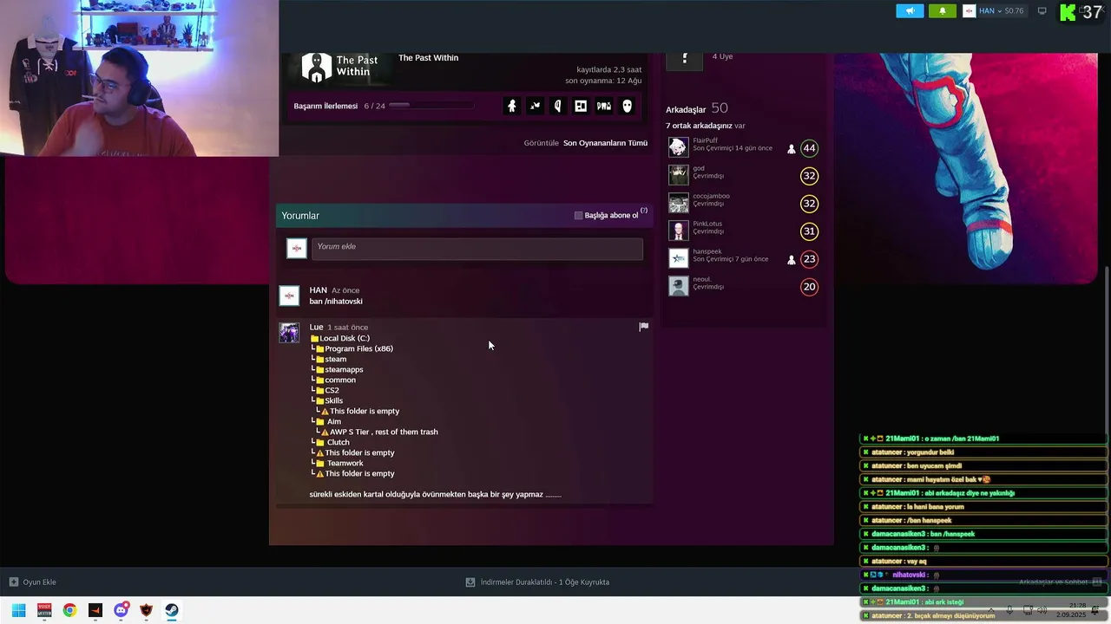Click the avatar beside Yorum ekle field
Viewport: 1111px width, 624px height.
pyautogui.click(x=297, y=248)
